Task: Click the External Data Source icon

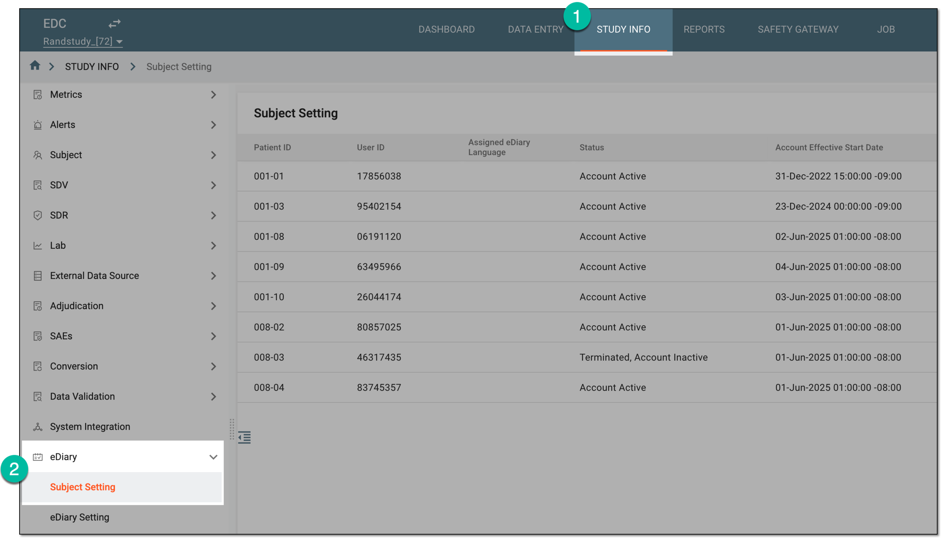Action: (38, 276)
